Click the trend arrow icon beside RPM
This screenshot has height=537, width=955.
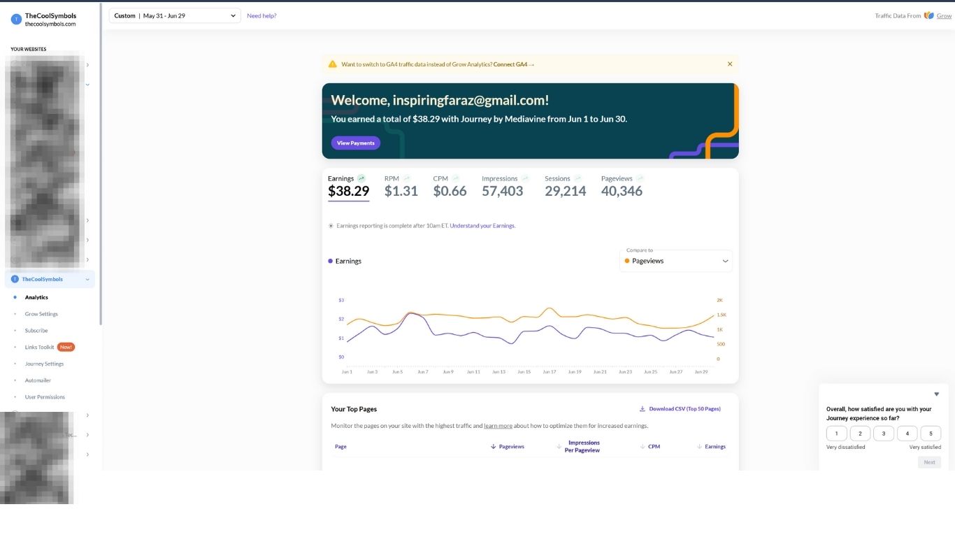pos(406,178)
